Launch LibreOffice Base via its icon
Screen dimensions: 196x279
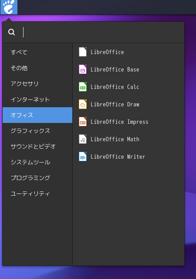click(x=83, y=69)
